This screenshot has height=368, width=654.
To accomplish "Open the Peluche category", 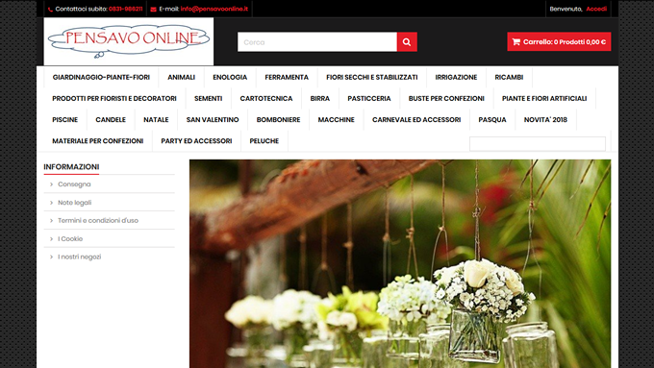I will pos(264,141).
